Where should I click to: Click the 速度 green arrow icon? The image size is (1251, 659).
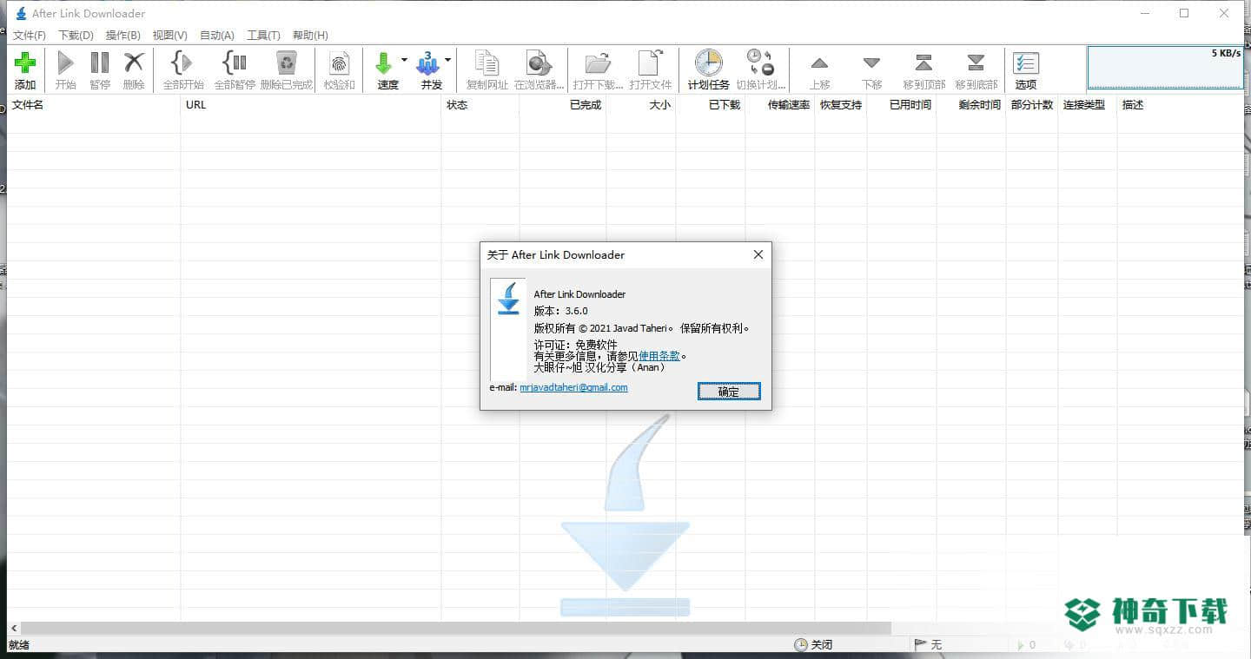point(384,63)
